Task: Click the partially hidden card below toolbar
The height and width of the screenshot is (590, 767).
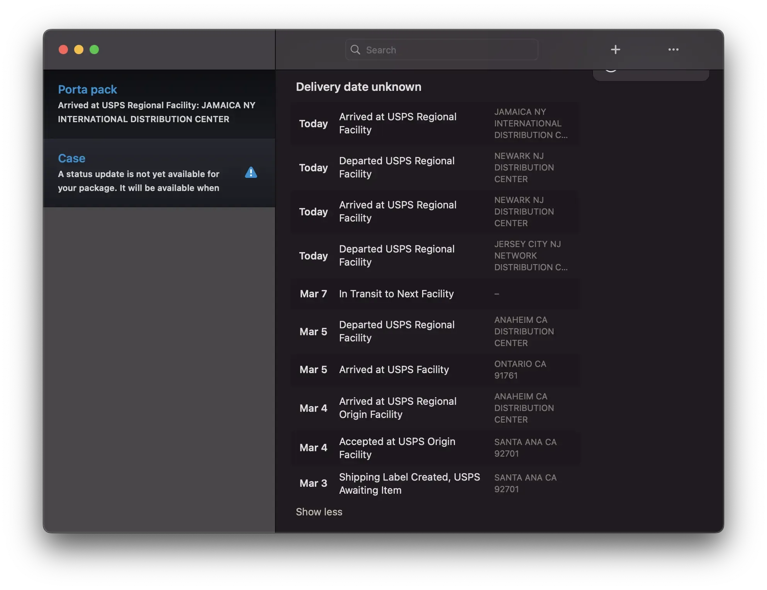Action: point(650,75)
